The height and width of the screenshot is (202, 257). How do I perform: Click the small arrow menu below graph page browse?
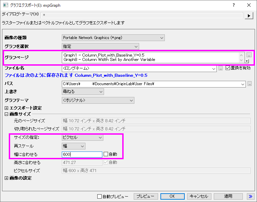247,61
